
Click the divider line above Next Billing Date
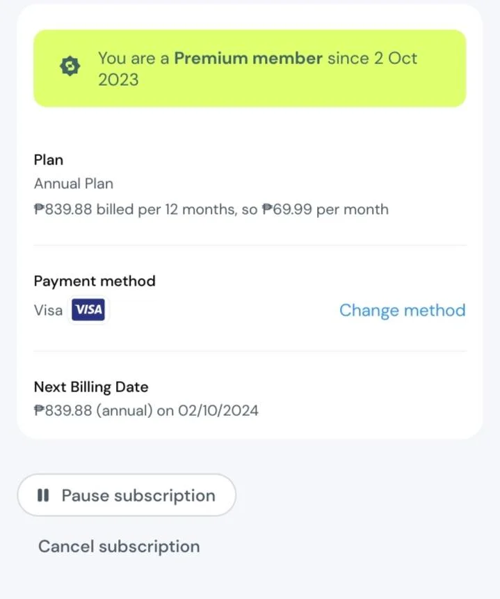[250, 351]
